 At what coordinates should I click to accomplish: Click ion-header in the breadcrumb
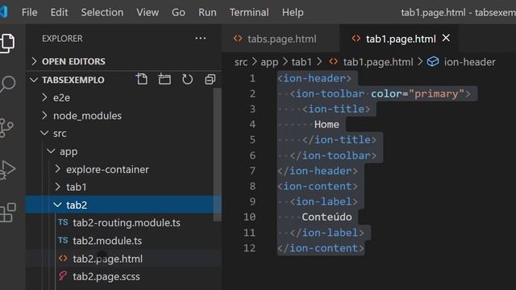coord(469,62)
